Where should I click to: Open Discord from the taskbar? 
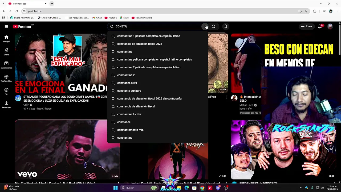(x=218, y=188)
